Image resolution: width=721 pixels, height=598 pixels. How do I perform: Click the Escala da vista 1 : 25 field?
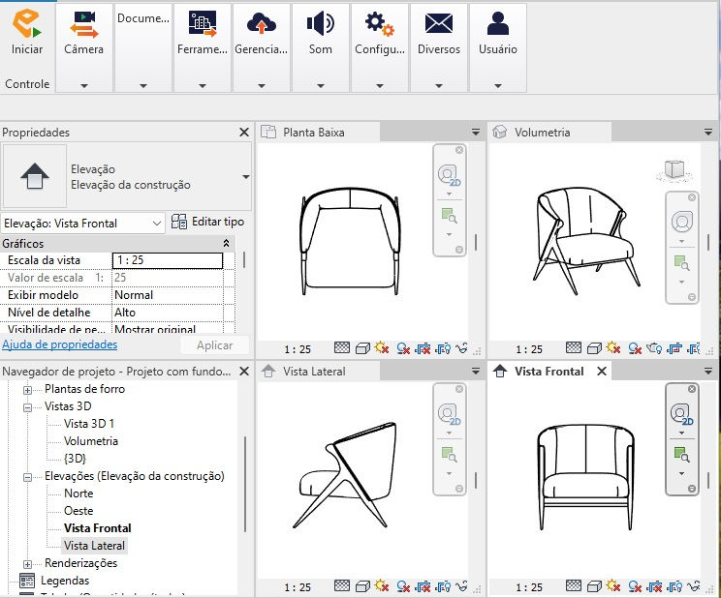168,260
